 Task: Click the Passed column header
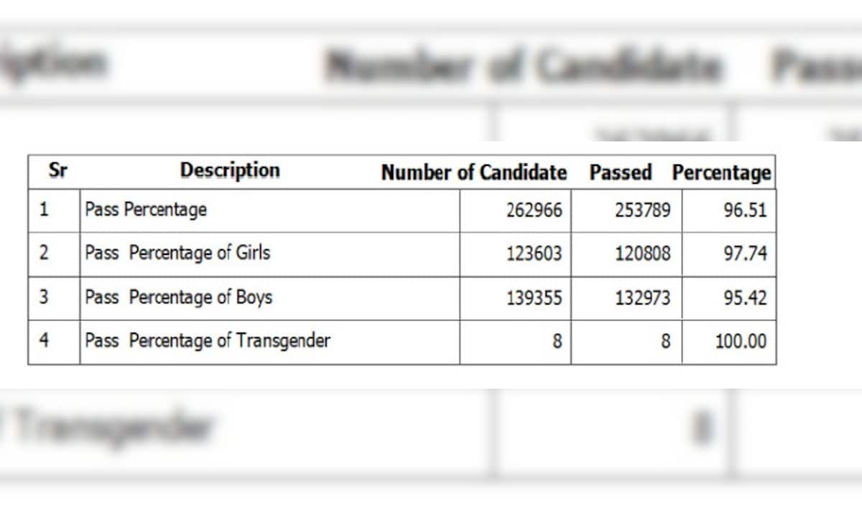621,173
